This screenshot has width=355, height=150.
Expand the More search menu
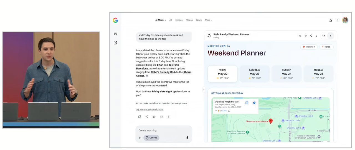pos(209,20)
